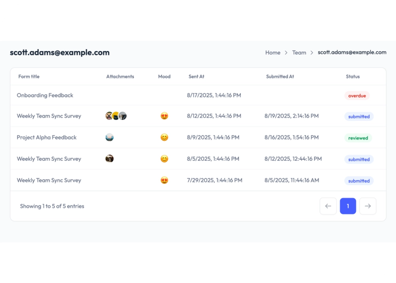Click sent date 8/9/2025, 1:44:16 PM
Screen dimensions: 396x283
[213, 137]
